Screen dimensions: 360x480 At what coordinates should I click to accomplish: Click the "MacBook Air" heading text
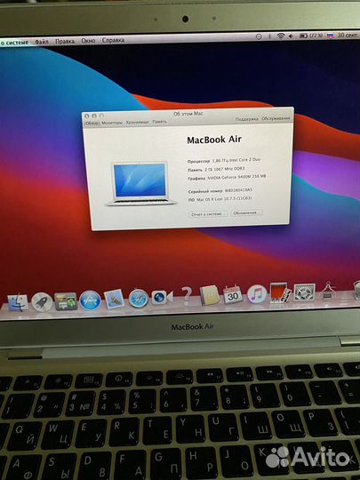point(214,140)
